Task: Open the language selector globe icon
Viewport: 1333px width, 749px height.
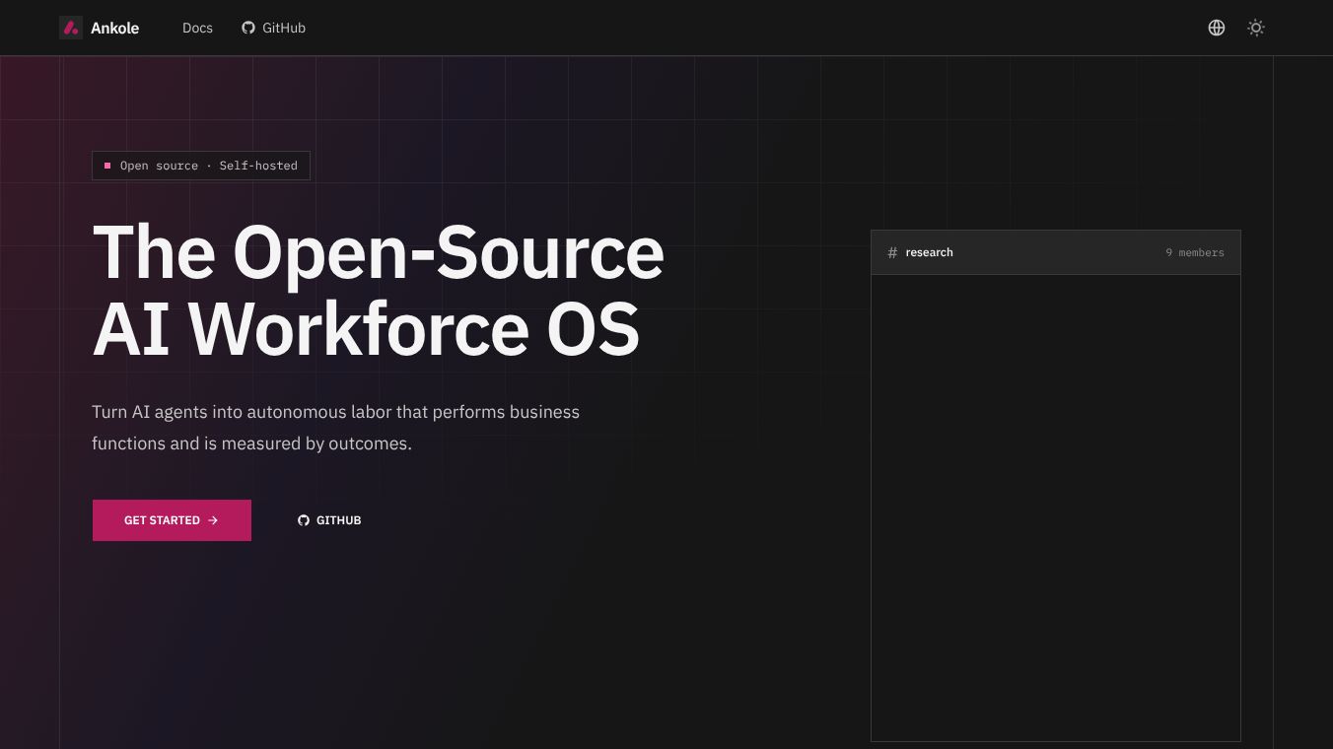Action: (1217, 28)
